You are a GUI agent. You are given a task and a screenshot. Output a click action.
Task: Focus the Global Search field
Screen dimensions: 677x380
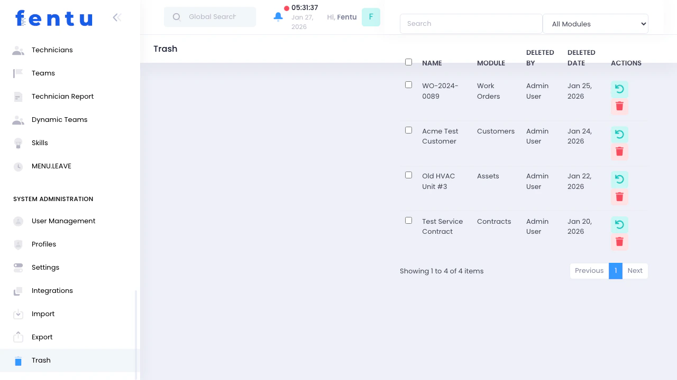(210, 17)
